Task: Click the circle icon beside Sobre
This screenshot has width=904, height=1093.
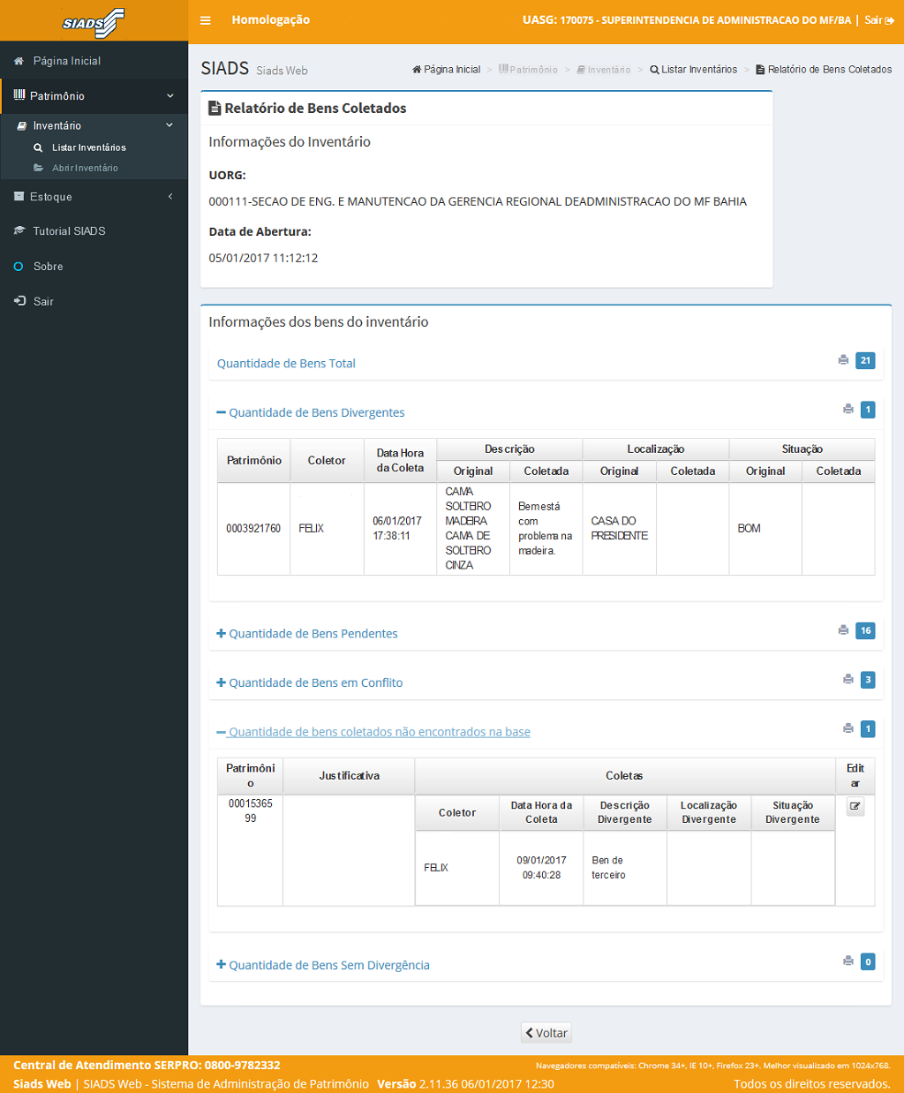Action: [x=19, y=267]
